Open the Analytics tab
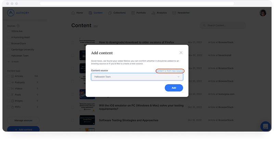Screen dimensions: 274x143 pyautogui.click(x=159, y=13)
